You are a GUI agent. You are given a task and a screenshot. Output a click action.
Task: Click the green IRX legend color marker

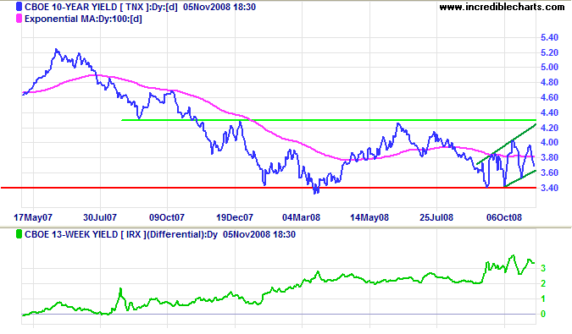(x=19, y=234)
